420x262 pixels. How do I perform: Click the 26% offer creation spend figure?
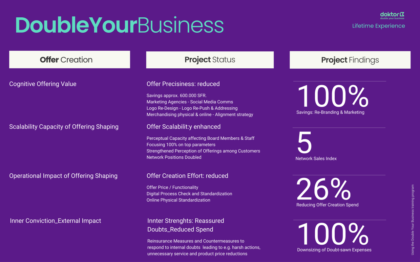(324, 190)
